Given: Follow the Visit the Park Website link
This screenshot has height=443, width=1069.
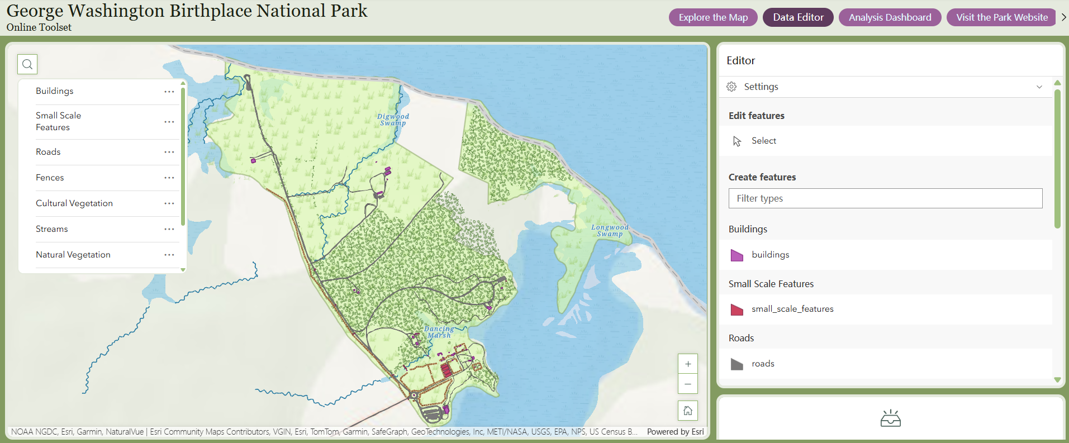Looking at the screenshot, I should tap(1001, 17).
